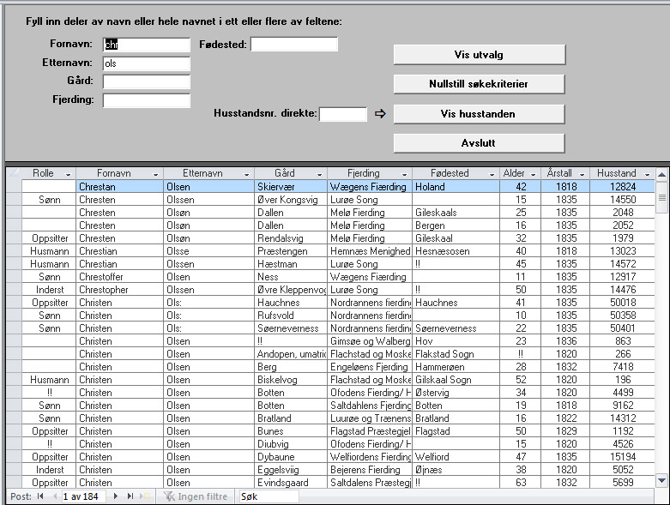Click into the Gård search field
This screenshot has width=670, height=505.
(x=146, y=82)
